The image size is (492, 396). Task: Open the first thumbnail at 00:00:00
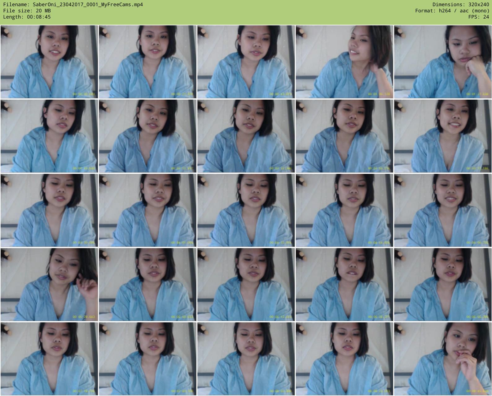[49, 62]
